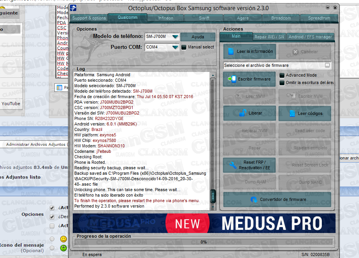This screenshot has width=359, height=258.
Task: Open the Spreadtrum tab
Action: click(x=319, y=18)
